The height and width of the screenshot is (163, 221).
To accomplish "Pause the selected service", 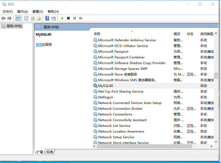I will (x=74, y=18).
